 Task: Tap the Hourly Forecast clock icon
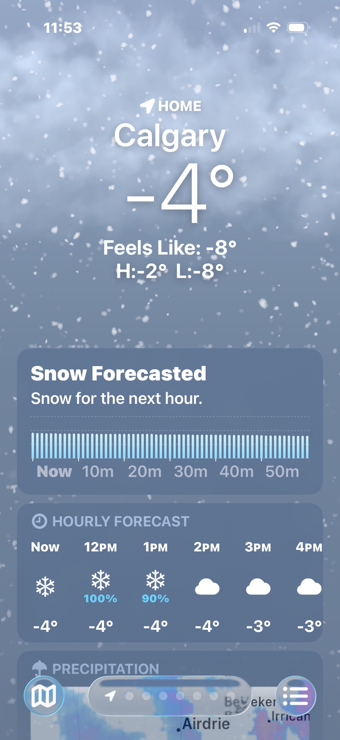[x=39, y=521]
